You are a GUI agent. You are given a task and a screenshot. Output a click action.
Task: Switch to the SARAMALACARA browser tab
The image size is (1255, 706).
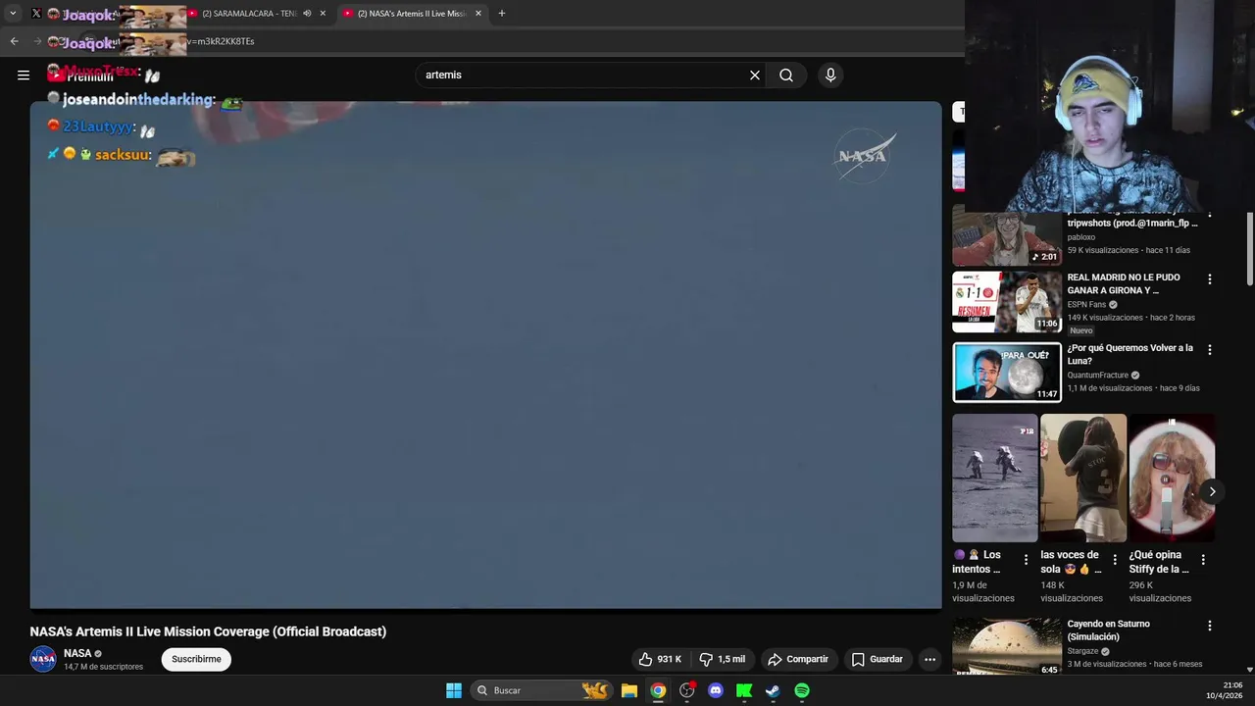coord(249,14)
